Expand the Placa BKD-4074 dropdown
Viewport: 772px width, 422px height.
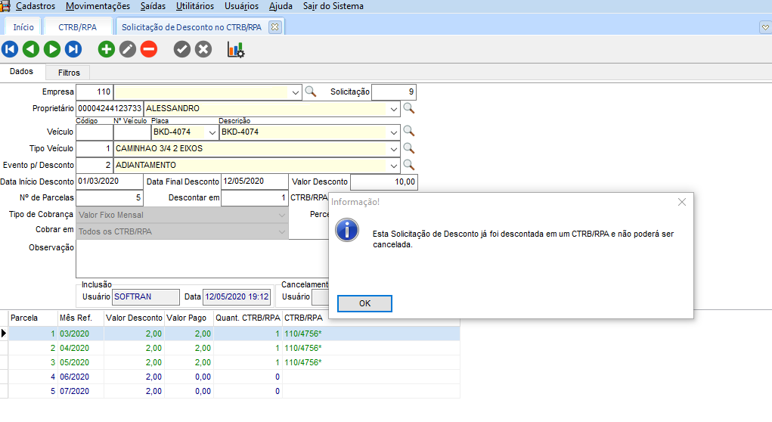point(212,132)
